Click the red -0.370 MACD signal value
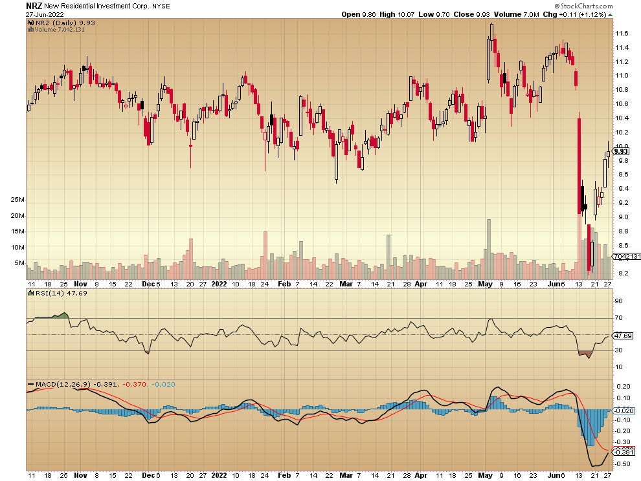Screen dimensions: 641x481 (135, 384)
